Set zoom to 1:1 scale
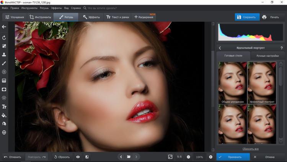 179,157
